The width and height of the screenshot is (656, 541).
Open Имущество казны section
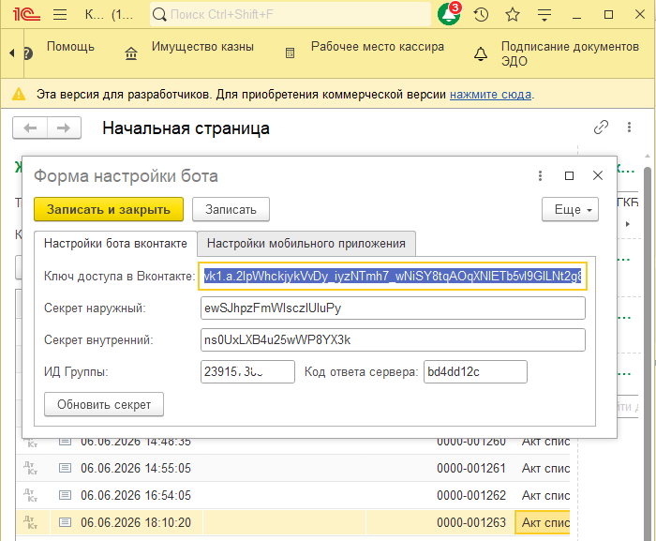coord(202,47)
